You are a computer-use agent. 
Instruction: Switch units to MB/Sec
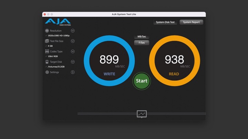[x=142, y=37]
